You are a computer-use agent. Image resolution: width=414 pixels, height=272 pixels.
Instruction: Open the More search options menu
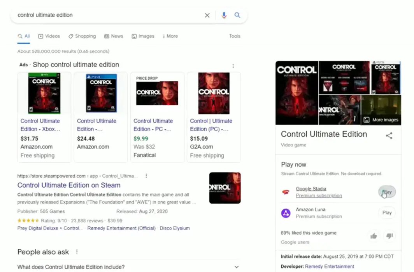pyautogui.click(x=170, y=37)
